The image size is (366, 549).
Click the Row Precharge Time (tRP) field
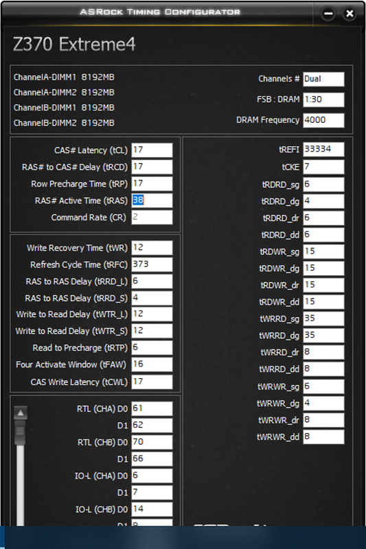pyautogui.click(x=152, y=184)
